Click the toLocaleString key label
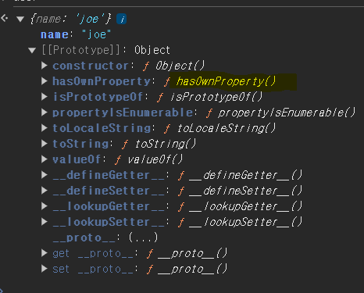 [x=102, y=128]
